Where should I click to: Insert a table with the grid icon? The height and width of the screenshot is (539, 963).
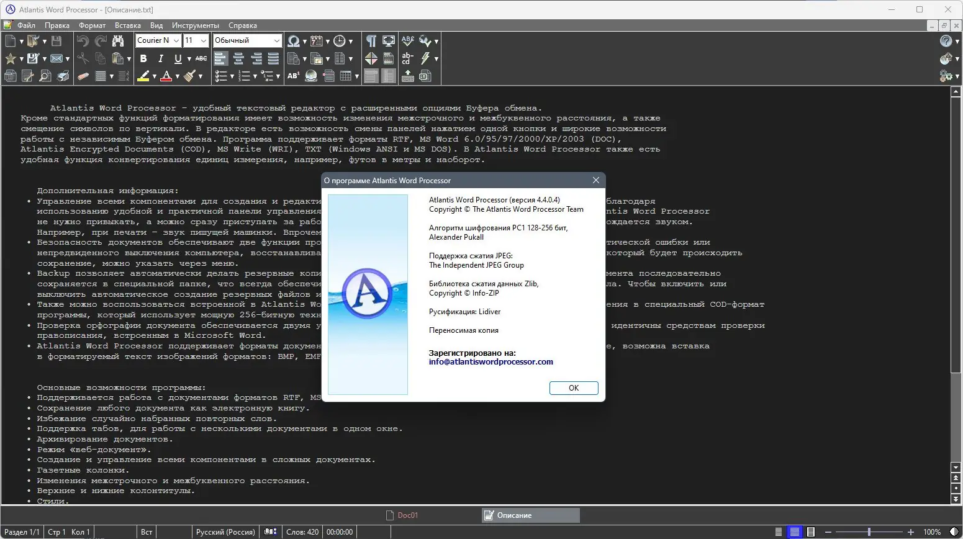point(346,76)
